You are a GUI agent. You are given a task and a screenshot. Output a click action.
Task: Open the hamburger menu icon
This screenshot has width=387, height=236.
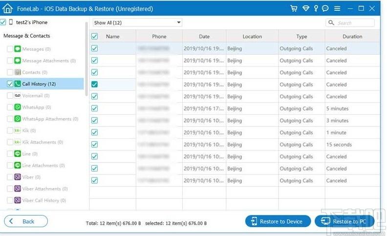tap(337, 9)
